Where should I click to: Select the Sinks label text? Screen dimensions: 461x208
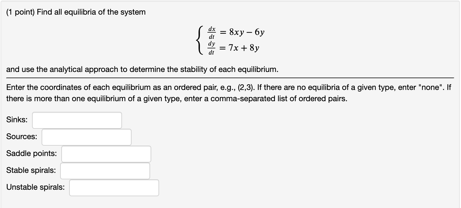click(x=16, y=120)
